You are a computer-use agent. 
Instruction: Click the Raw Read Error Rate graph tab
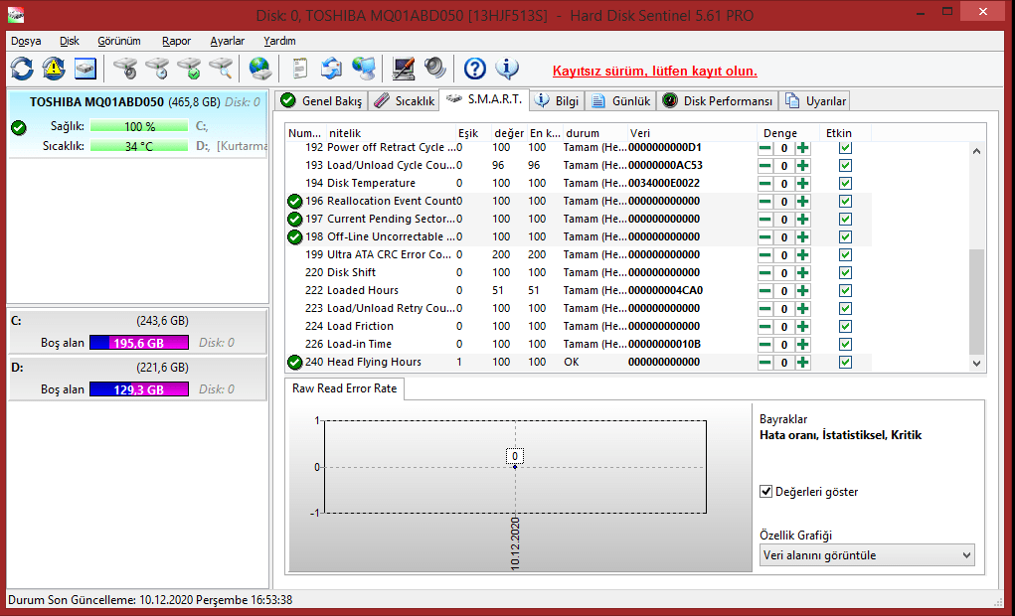pos(344,388)
